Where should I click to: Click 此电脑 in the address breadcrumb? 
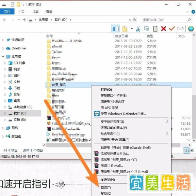coord(43,20)
